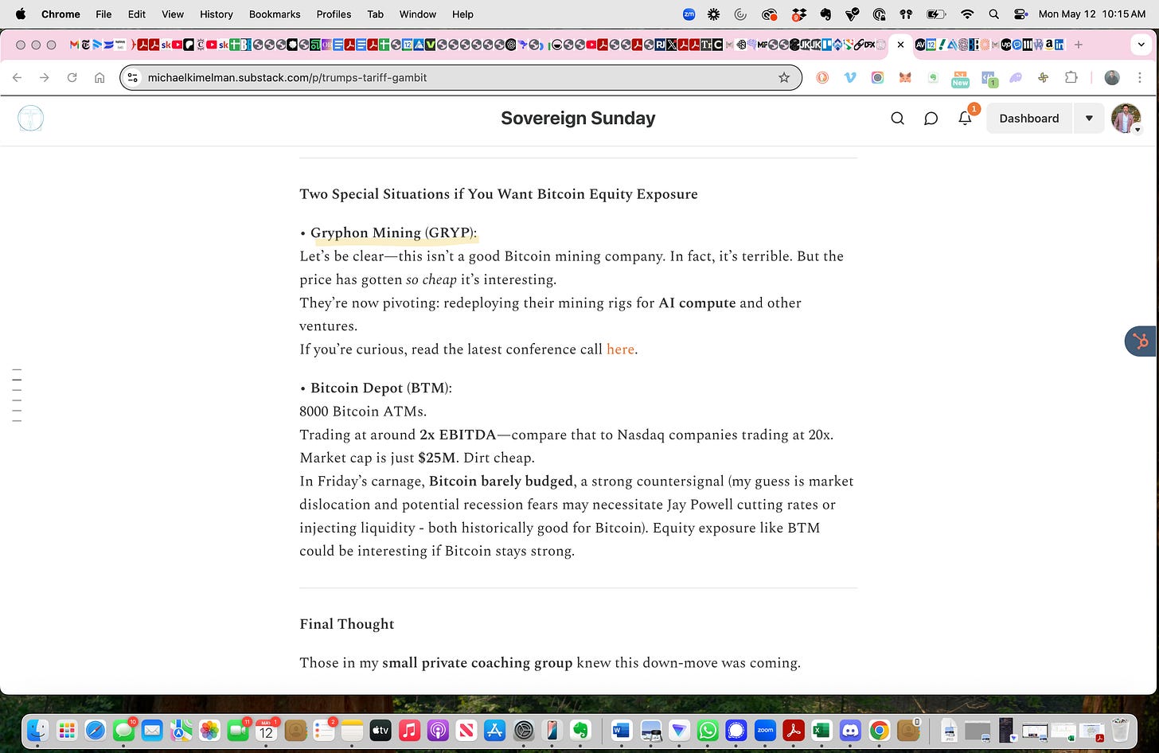Click the bold "AI compute" text

click(x=697, y=303)
